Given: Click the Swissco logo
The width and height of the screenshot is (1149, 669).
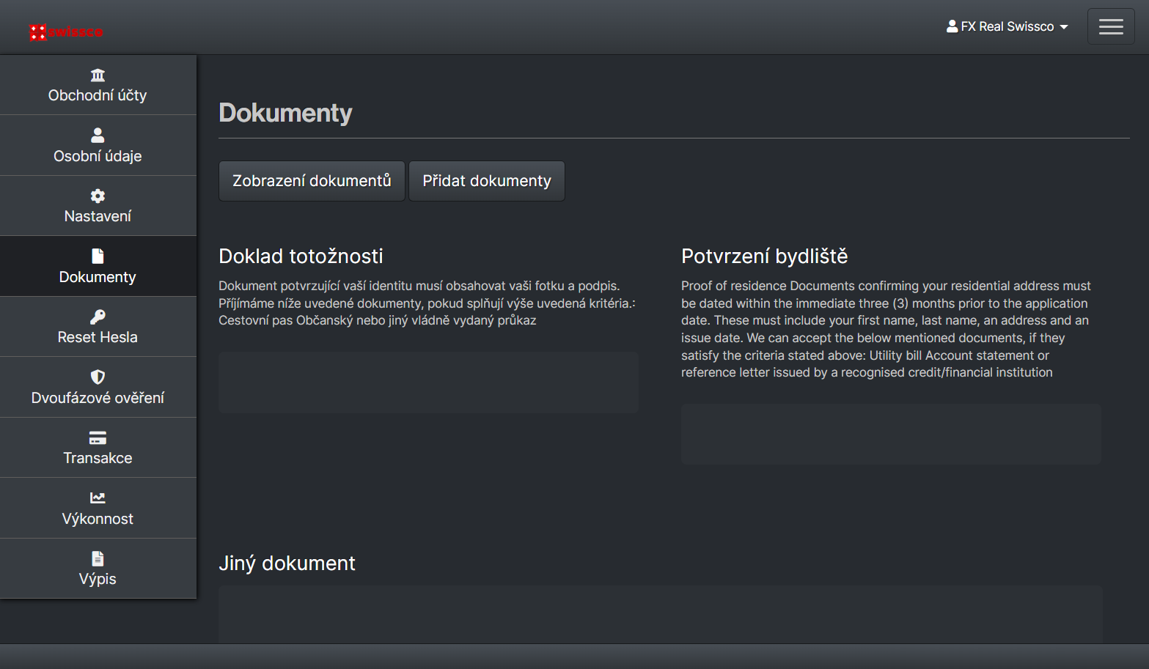Looking at the screenshot, I should [x=66, y=32].
